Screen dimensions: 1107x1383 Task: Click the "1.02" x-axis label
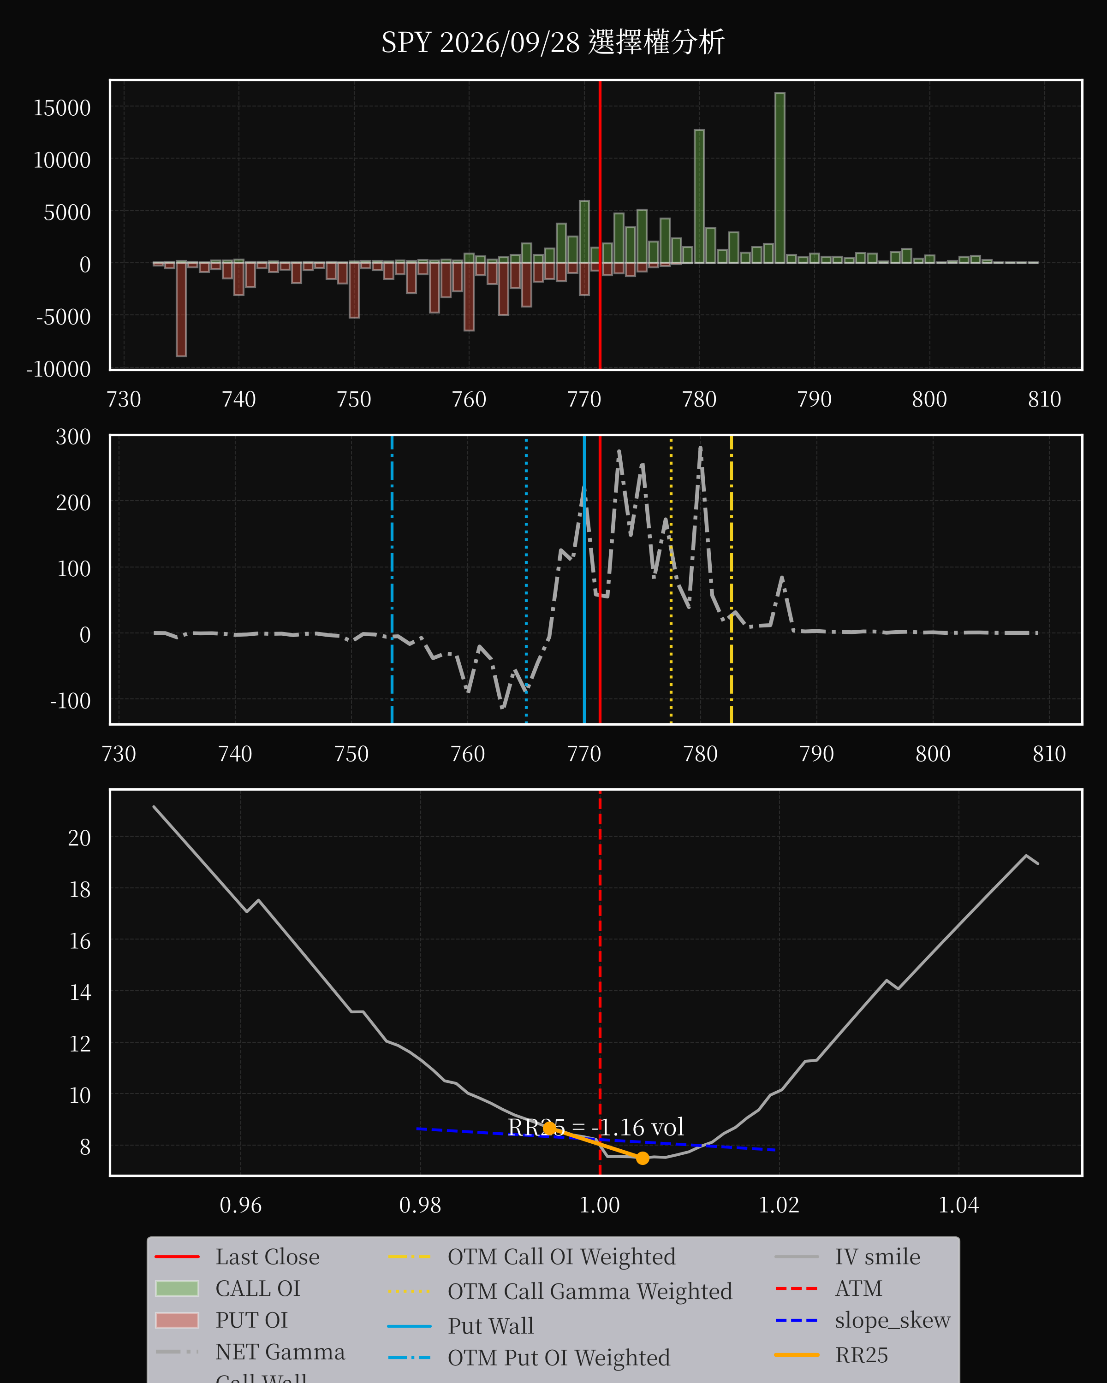pos(779,1206)
